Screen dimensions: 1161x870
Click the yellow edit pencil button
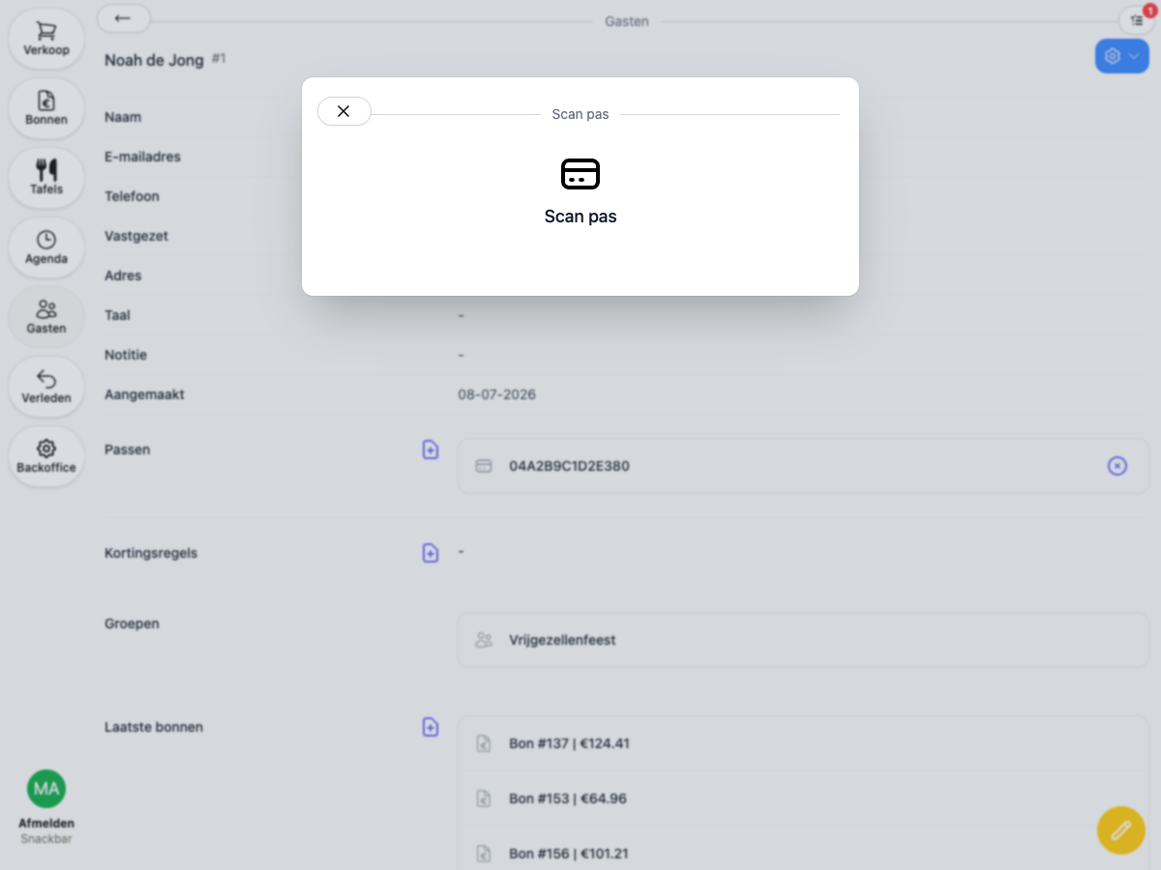(1121, 829)
